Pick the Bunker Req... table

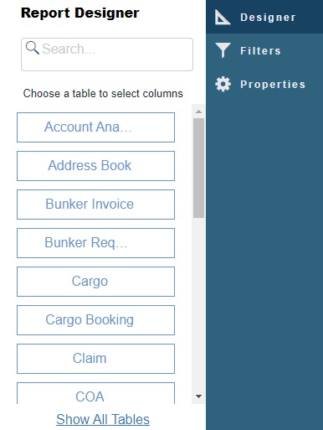[x=95, y=243]
